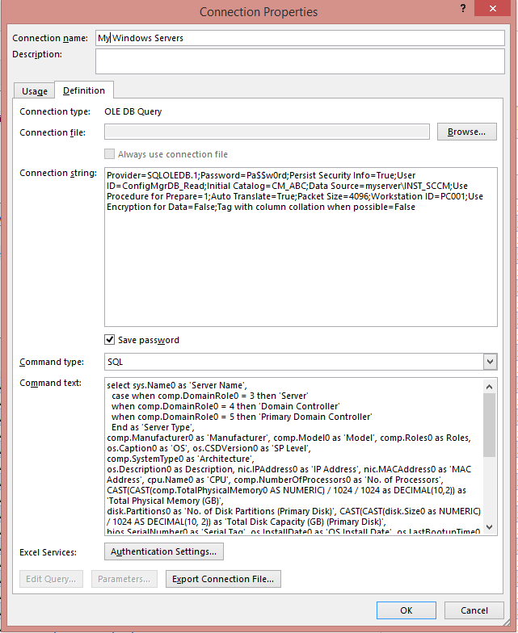This screenshot has height=633, width=518.
Task: Click the Parameters... button
Action: 124,578
